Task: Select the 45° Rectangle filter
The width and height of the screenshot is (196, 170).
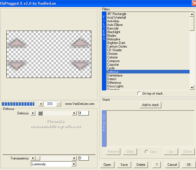Action: tap(148, 14)
